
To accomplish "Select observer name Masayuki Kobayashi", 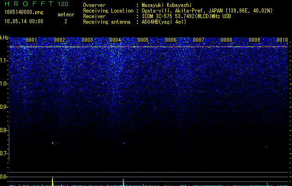I will [x=167, y=5].
